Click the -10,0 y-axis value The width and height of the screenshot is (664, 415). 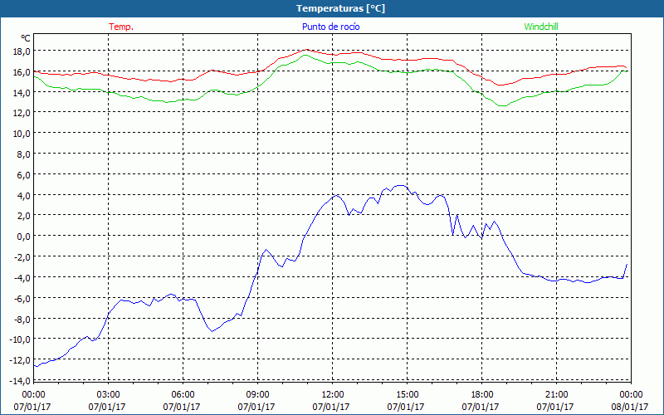pyautogui.click(x=20, y=339)
